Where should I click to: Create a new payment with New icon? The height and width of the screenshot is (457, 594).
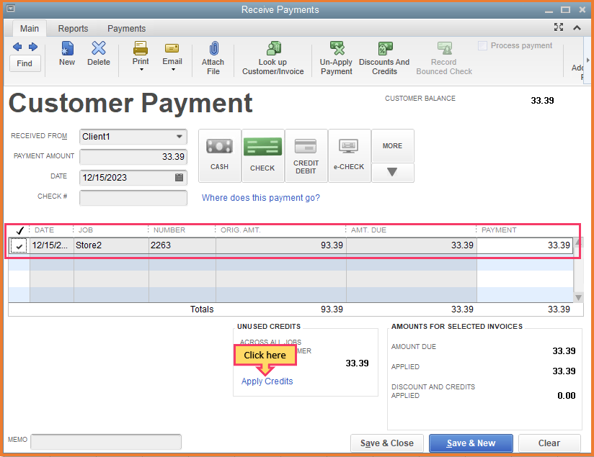pos(66,54)
